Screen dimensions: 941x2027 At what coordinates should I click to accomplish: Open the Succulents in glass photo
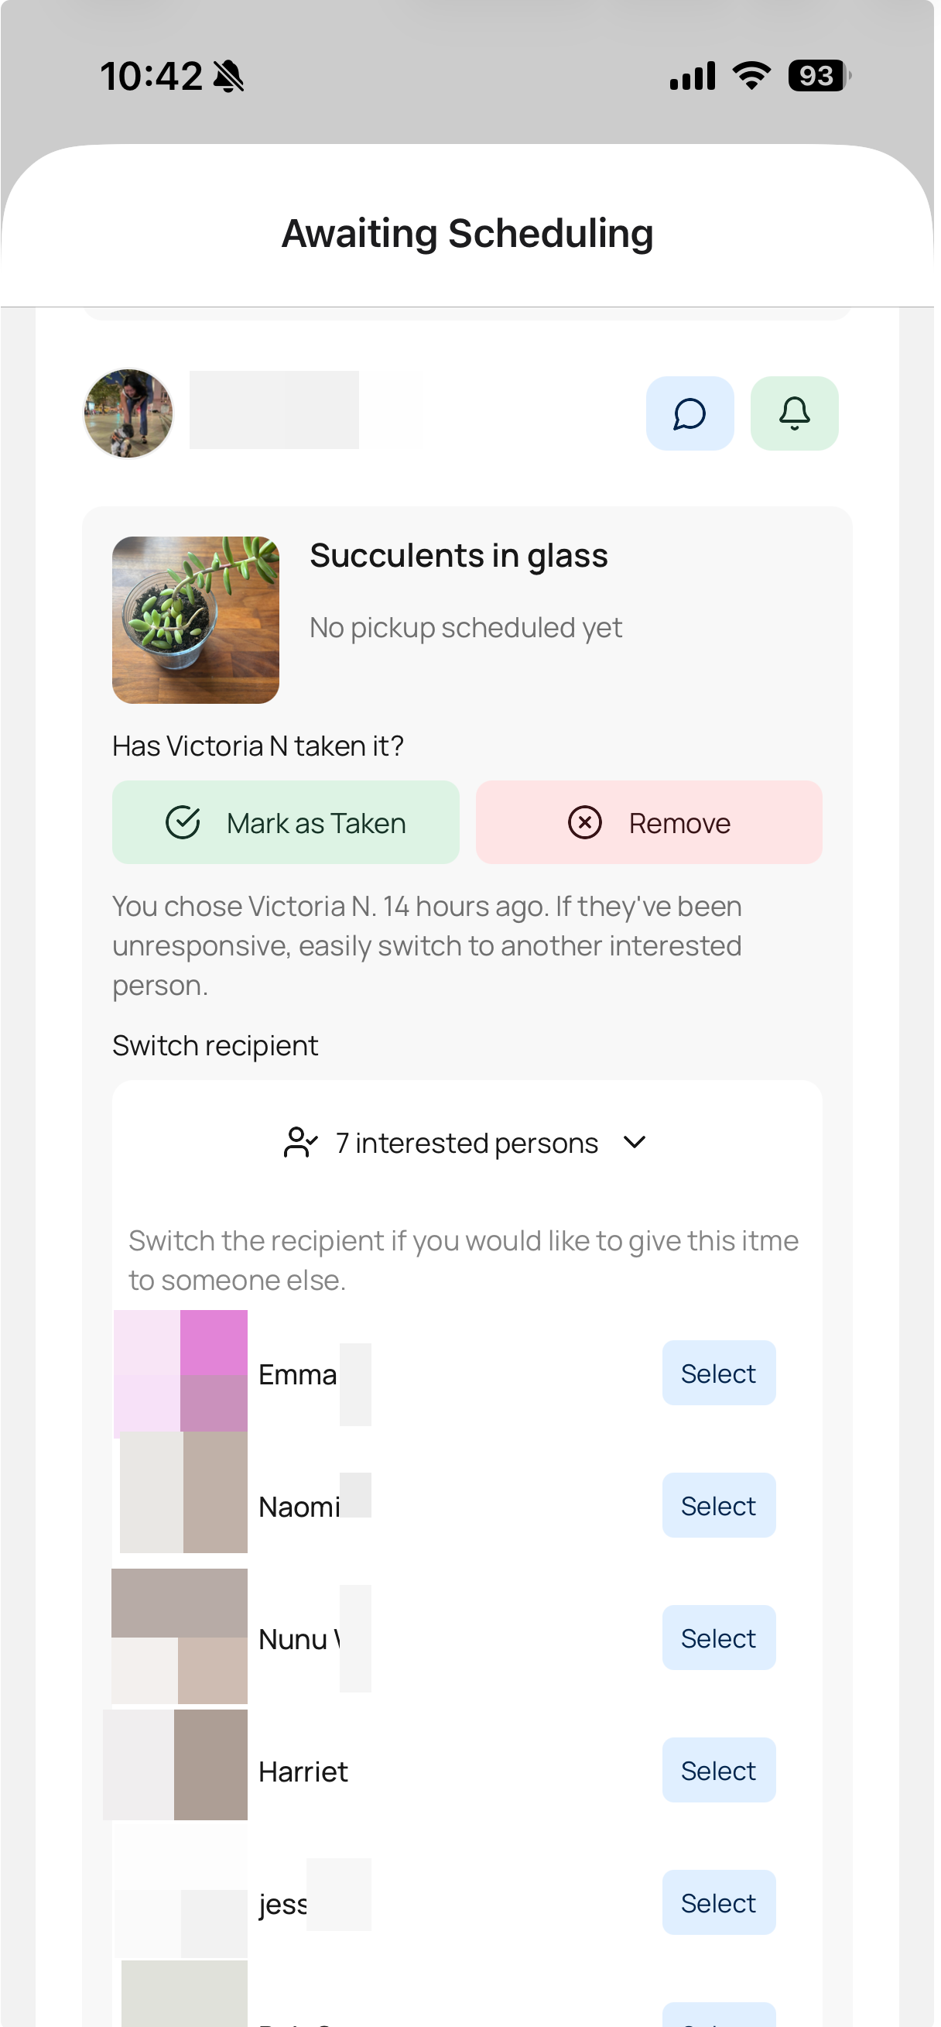point(196,620)
